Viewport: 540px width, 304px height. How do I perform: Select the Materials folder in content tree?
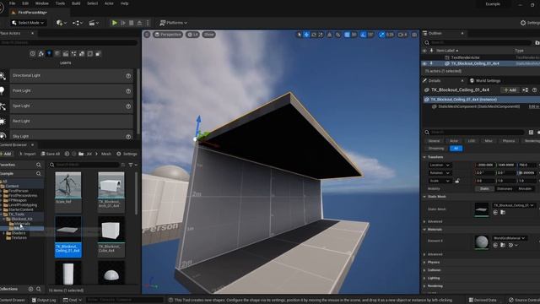pyautogui.click(x=22, y=224)
